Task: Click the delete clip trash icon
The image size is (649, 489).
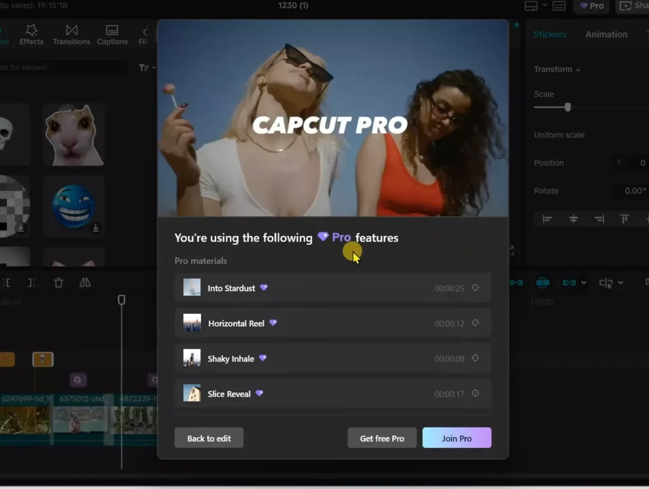Action: (58, 282)
